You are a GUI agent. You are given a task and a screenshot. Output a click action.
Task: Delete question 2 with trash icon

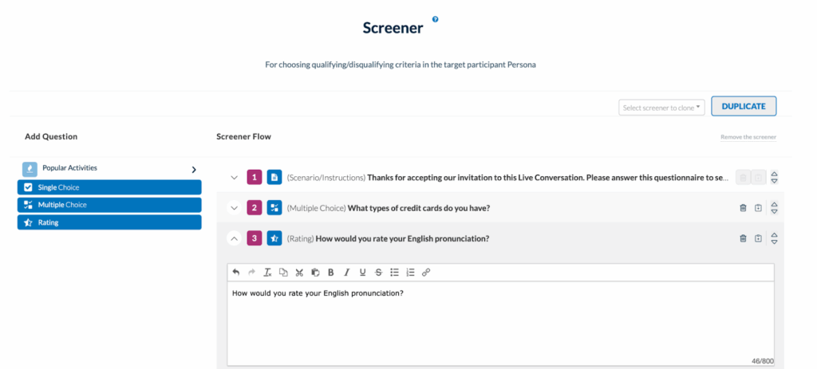coord(743,208)
